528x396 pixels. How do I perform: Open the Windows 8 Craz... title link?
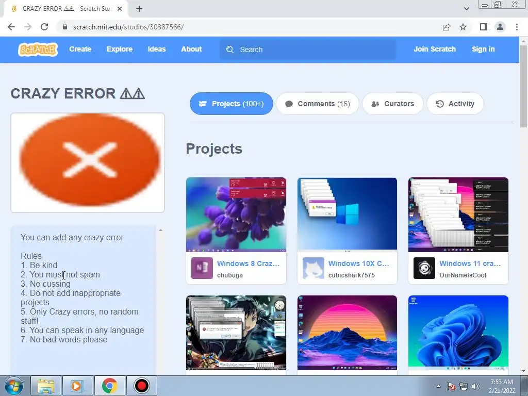point(248,263)
